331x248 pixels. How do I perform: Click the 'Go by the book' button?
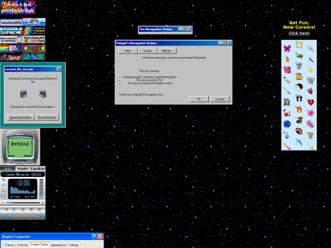[47, 118]
